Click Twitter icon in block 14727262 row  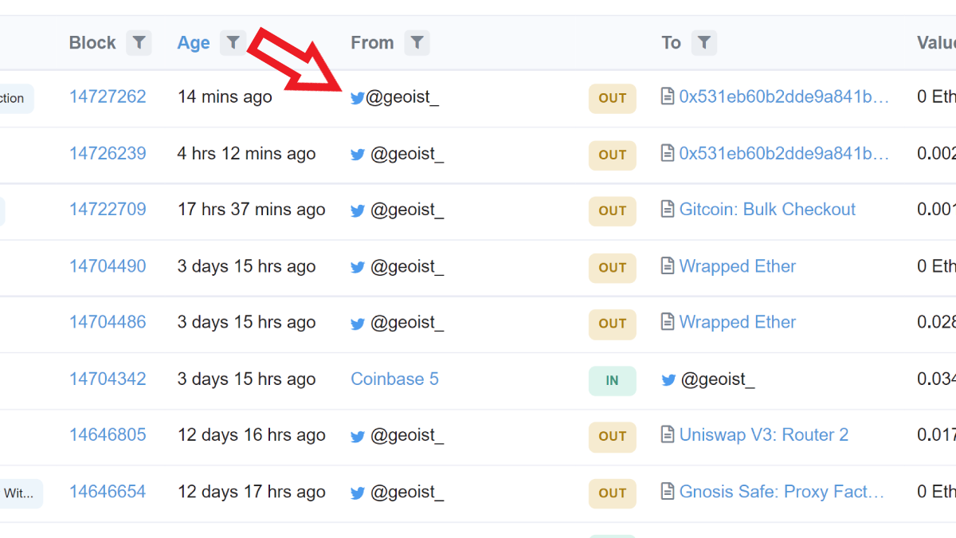358,98
